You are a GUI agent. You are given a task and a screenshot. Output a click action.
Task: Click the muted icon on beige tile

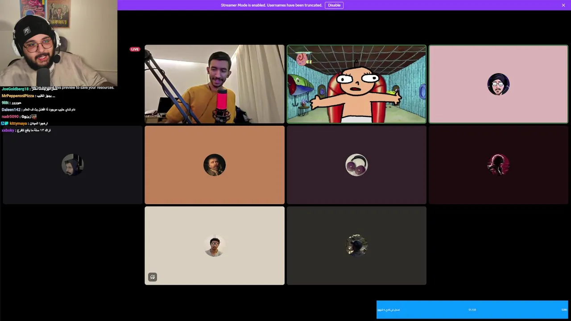[x=153, y=277]
